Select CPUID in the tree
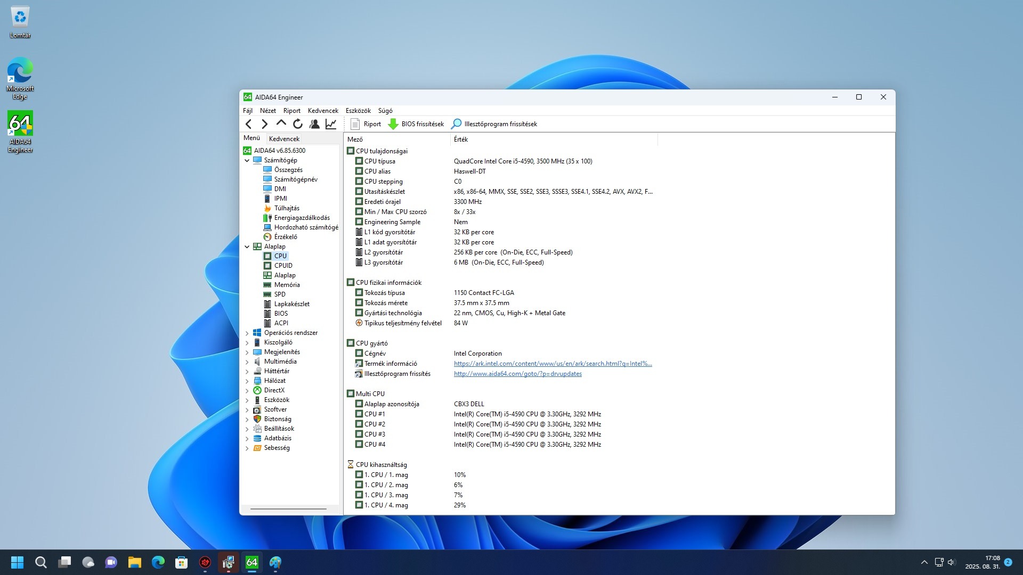Screen dimensions: 1023x575 283,266
